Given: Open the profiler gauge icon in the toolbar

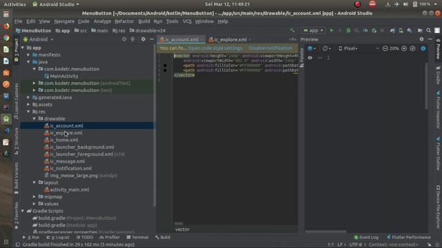Looking at the screenshot, I should [365, 30].
